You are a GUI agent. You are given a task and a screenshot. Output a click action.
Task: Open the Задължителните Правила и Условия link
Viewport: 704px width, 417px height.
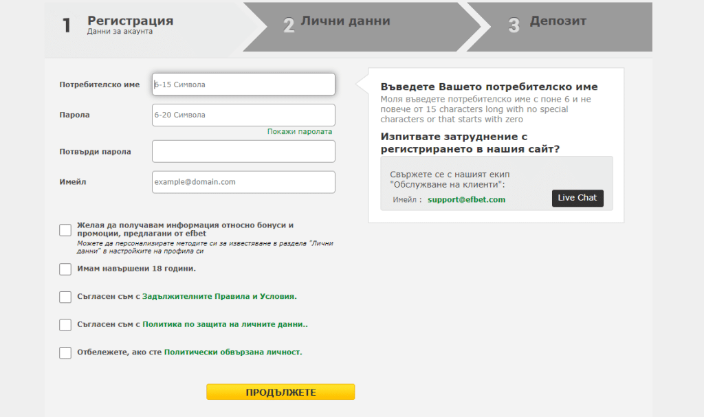point(219,297)
